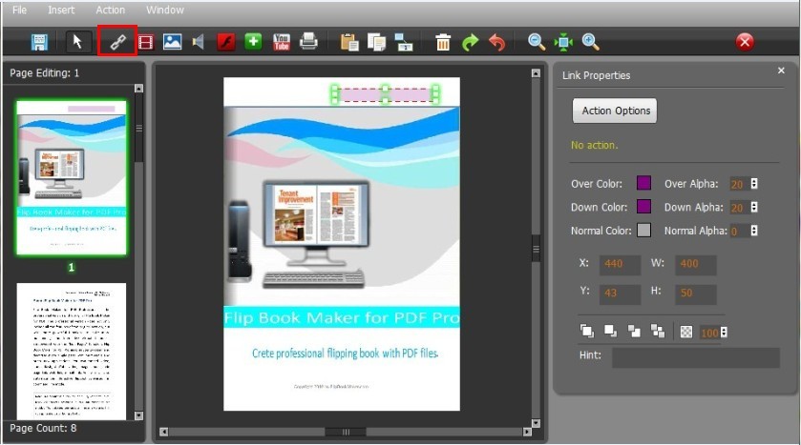Click canvas vertical scroll-down arrow
Screen dimensions: 801x445
click(x=536, y=423)
